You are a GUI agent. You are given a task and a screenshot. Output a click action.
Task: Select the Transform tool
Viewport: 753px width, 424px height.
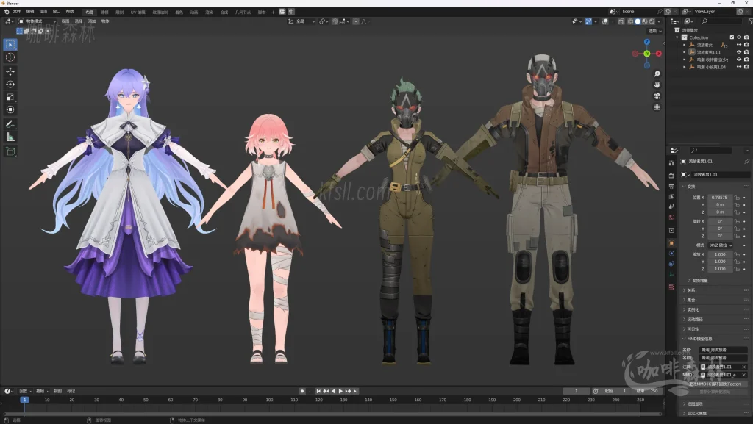point(10,109)
